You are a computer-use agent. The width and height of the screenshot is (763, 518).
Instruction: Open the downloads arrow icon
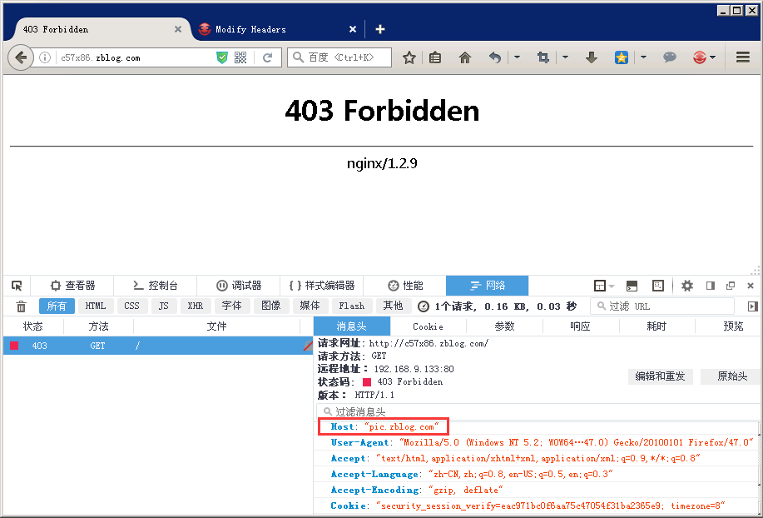pyautogui.click(x=592, y=57)
